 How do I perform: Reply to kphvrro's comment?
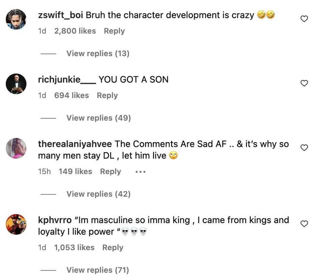click(113, 247)
